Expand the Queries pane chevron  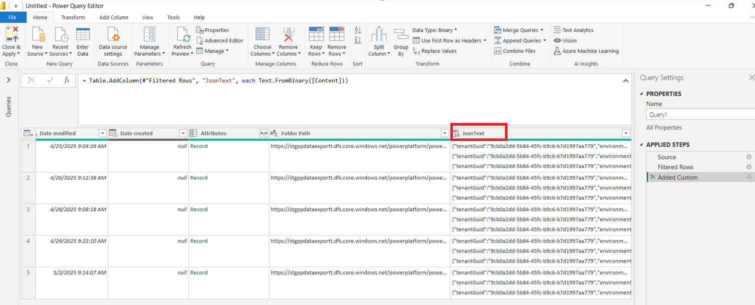tap(9, 80)
